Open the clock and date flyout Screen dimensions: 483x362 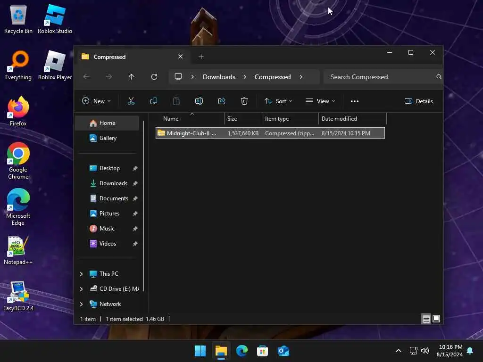(x=450, y=351)
